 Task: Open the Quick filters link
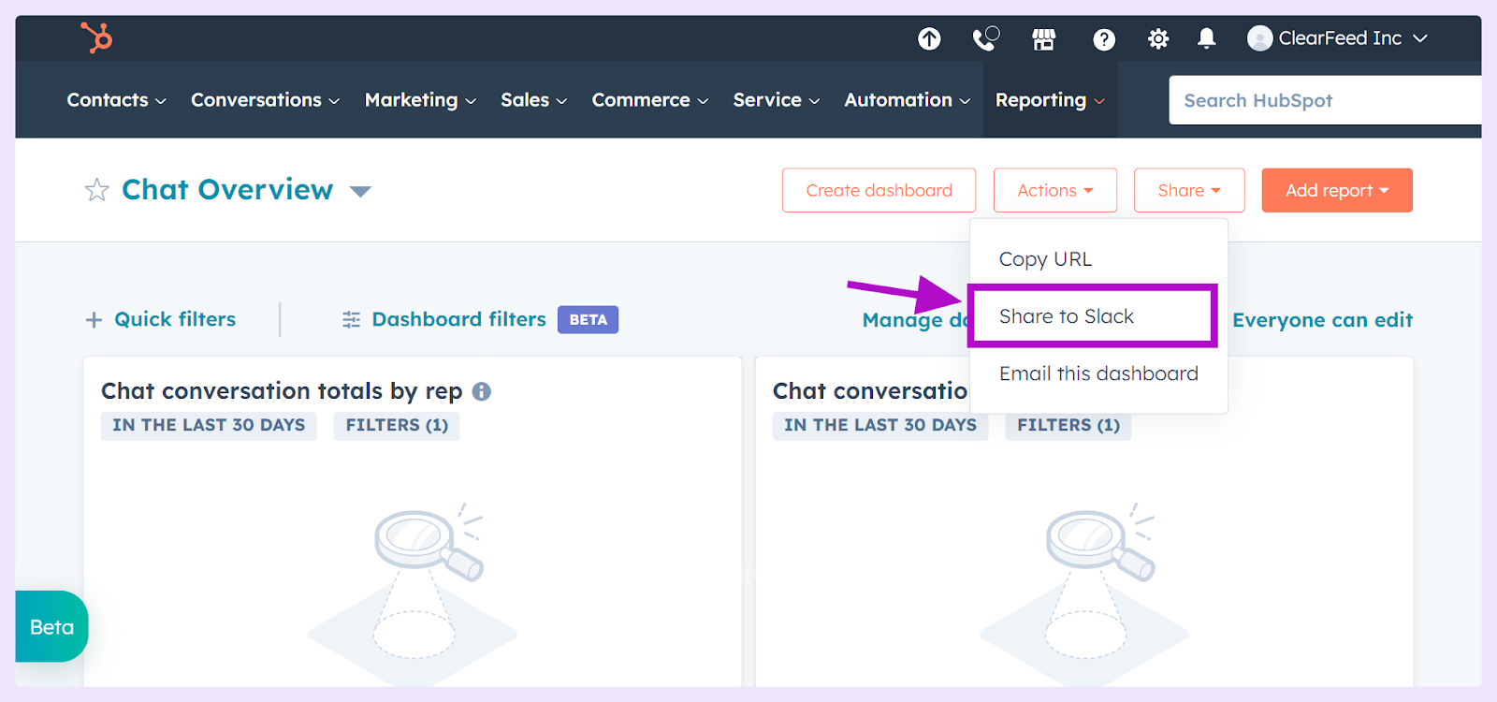click(x=175, y=319)
